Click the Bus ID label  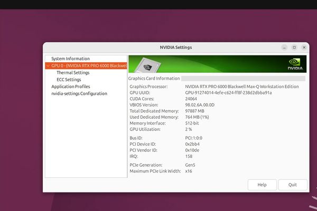(x=136, y=138)
